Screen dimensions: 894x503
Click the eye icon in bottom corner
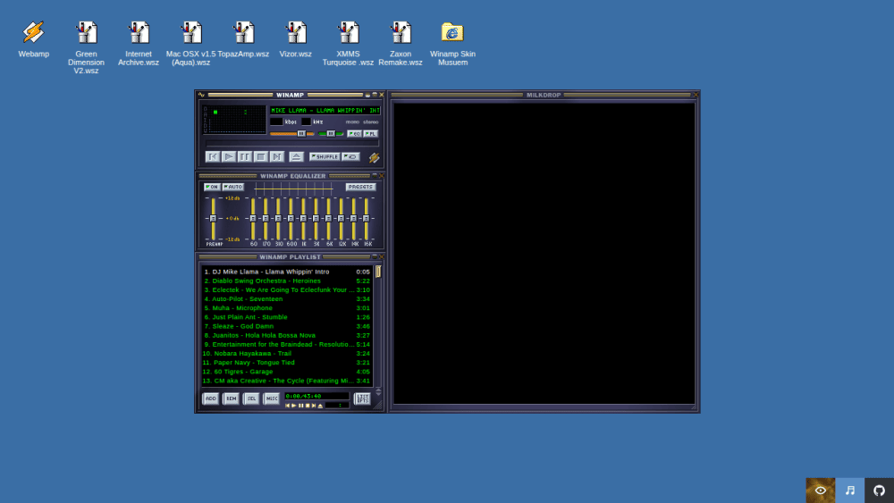point(820,490)
